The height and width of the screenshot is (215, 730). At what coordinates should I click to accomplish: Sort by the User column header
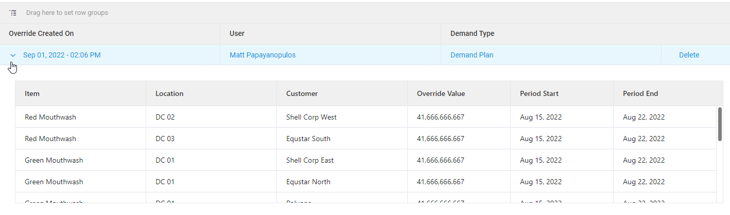click(x=237, y=33)
